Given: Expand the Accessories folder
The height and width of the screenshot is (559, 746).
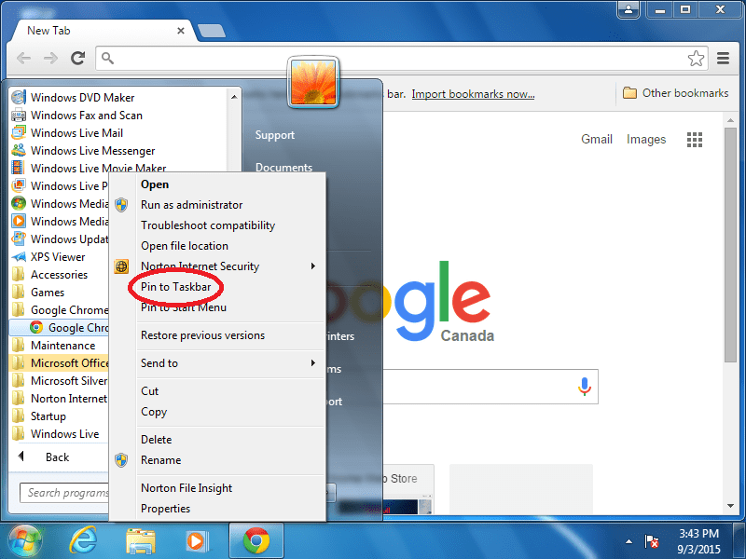Looking at the screenshot, I should tap(49, 275).
